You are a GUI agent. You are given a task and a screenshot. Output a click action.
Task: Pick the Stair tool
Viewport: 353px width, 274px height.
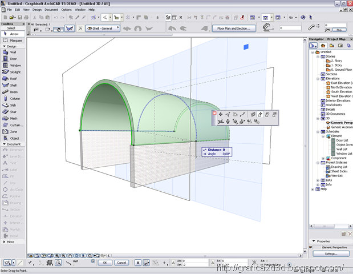pyautogui.click(x=13, y=112)
